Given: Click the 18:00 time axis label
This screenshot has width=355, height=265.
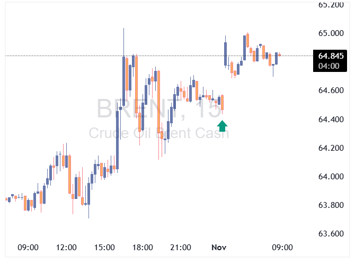Looking at the screenshot, I should (143, 248).
